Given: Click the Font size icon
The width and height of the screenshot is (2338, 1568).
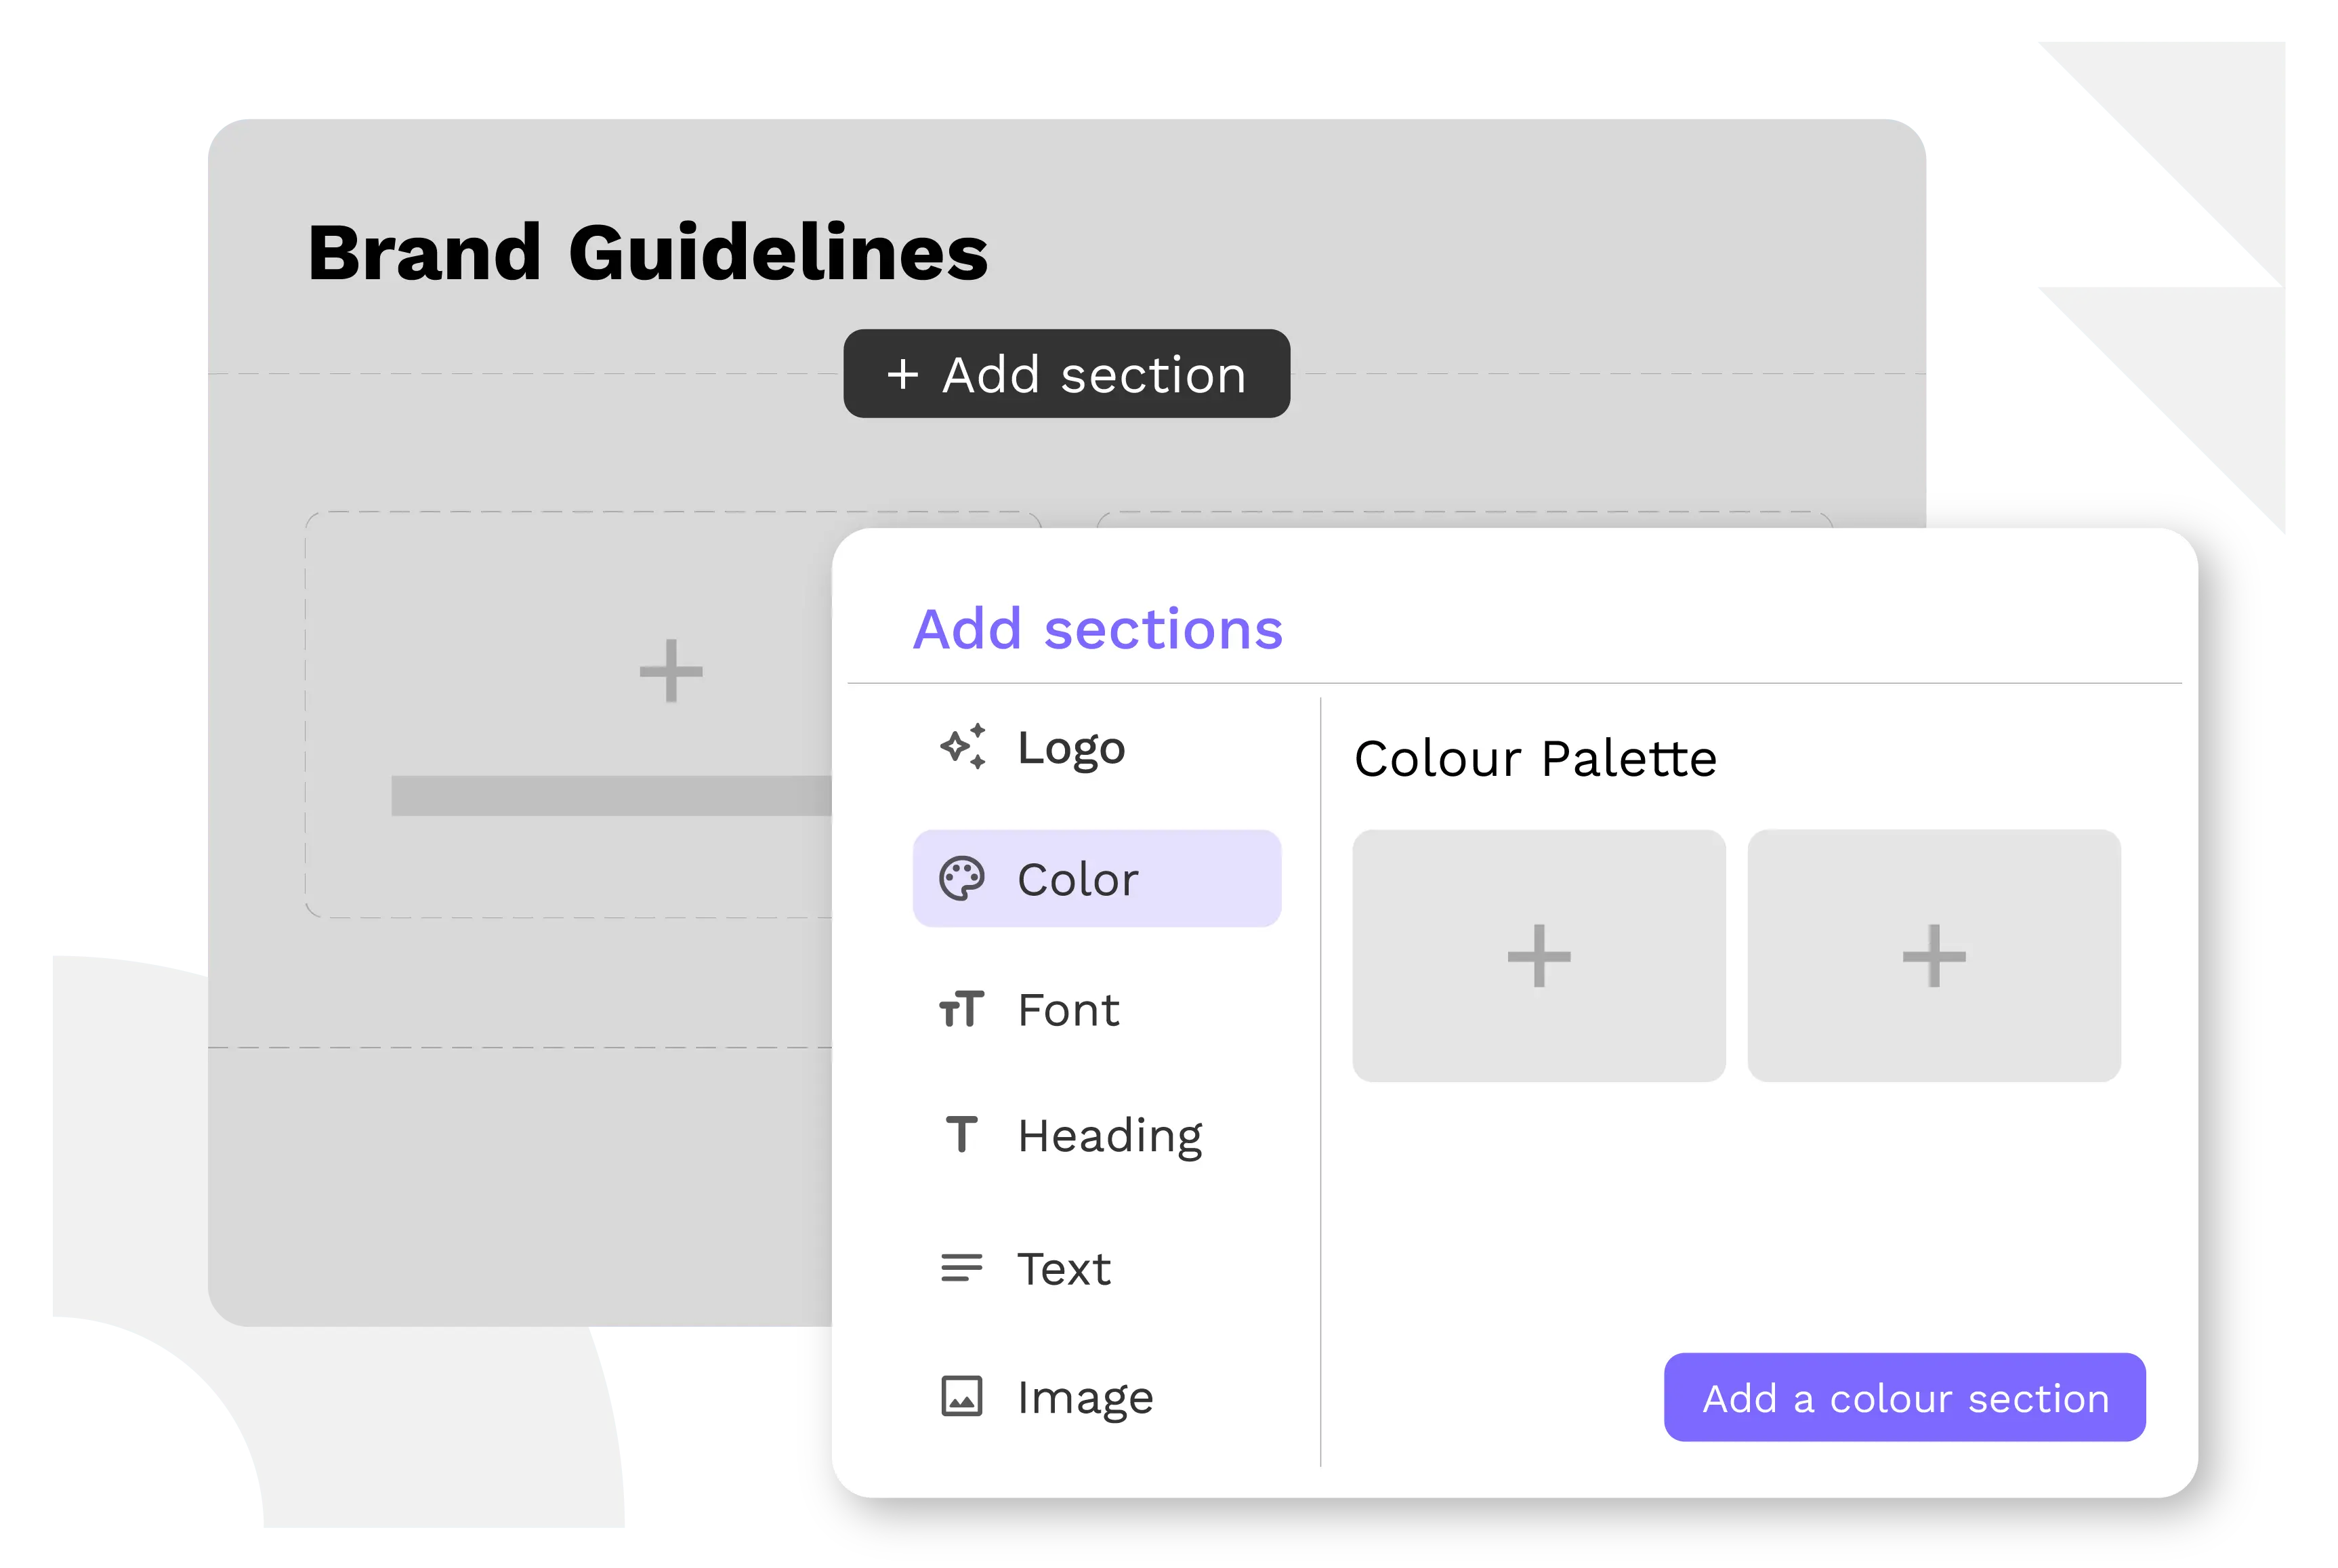Looking at the screenshot, I should pos(961,1009).
